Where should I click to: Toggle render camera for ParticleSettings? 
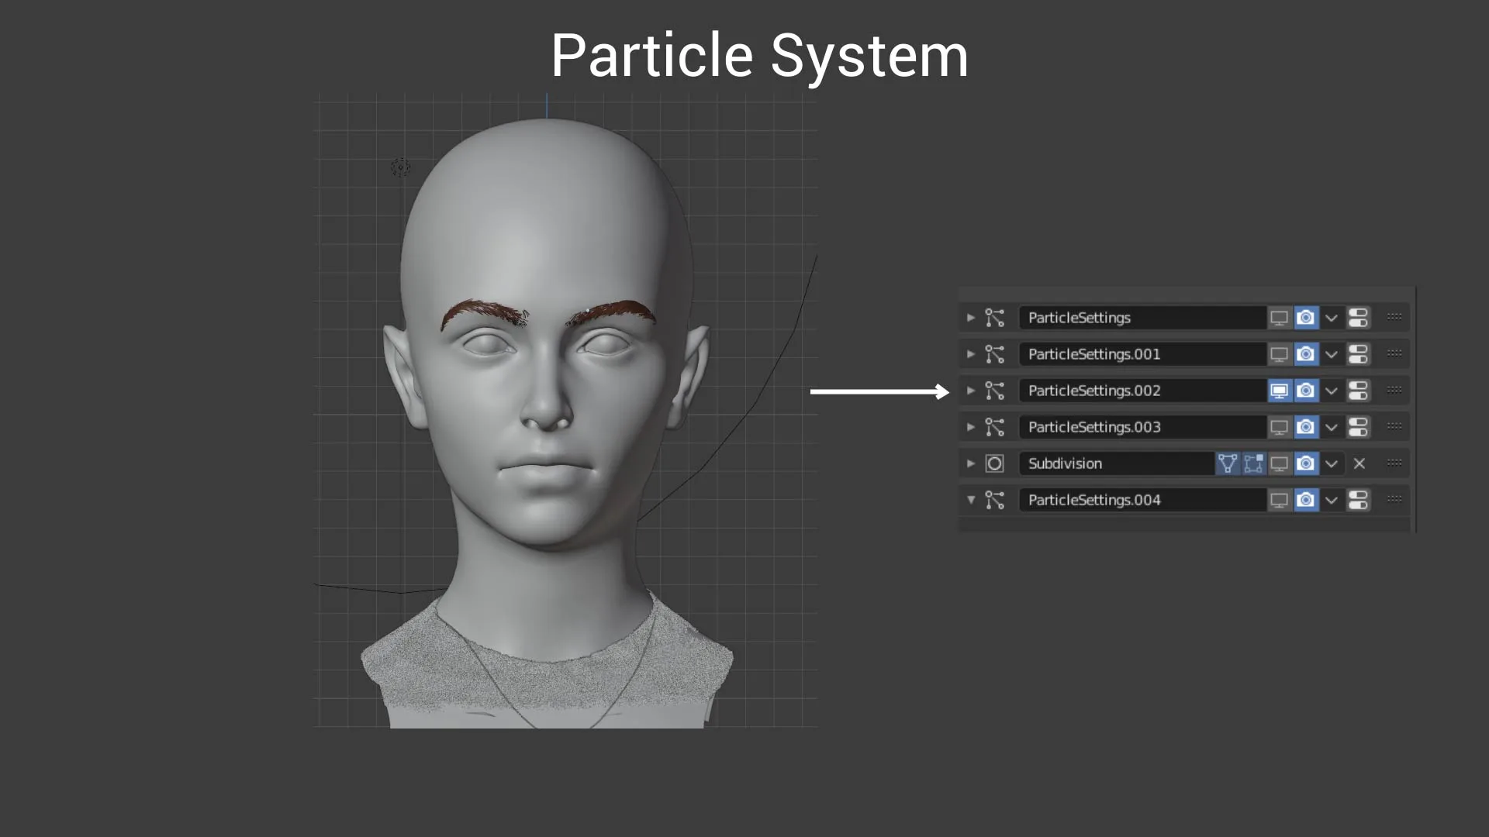coord(1306,318)
